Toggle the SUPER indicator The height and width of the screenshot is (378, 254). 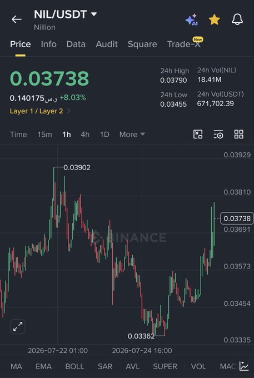click(165, 366)
